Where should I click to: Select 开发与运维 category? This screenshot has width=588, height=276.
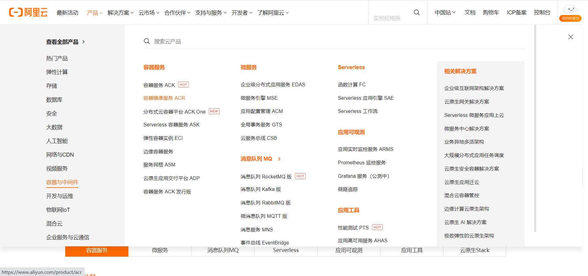[60, 196]
